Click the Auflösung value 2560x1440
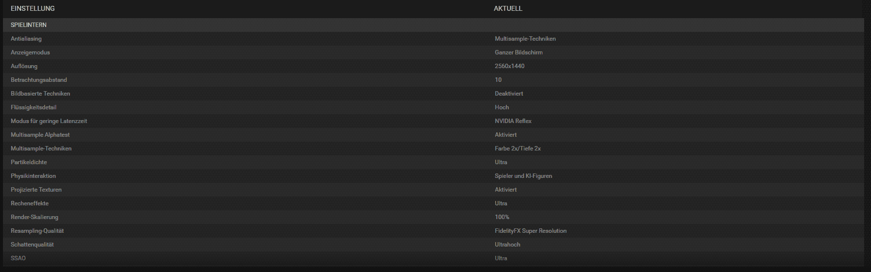Viewport: 871px width, 272px height. [x=509, y=66]
